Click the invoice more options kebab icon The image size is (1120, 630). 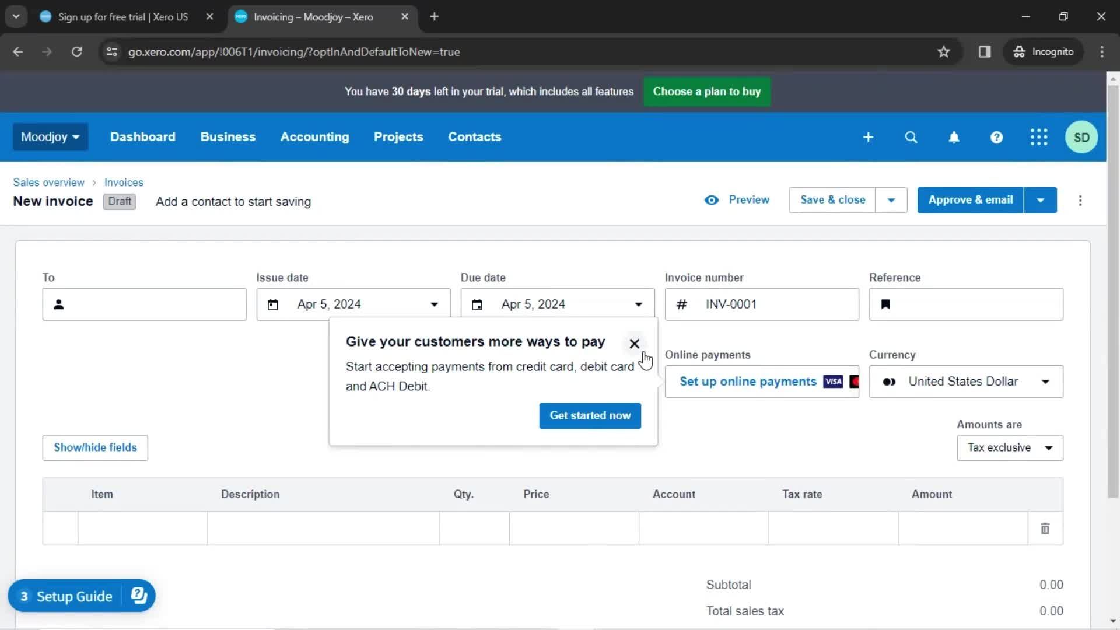pyautogui.click(x=1080, y=201)
